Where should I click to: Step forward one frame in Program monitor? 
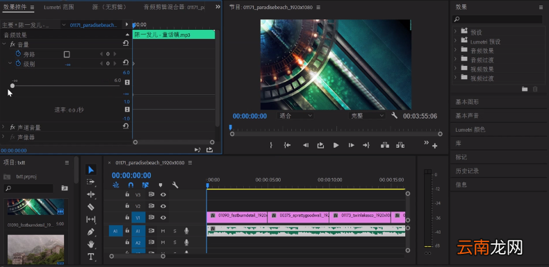(x=351, y=146)
